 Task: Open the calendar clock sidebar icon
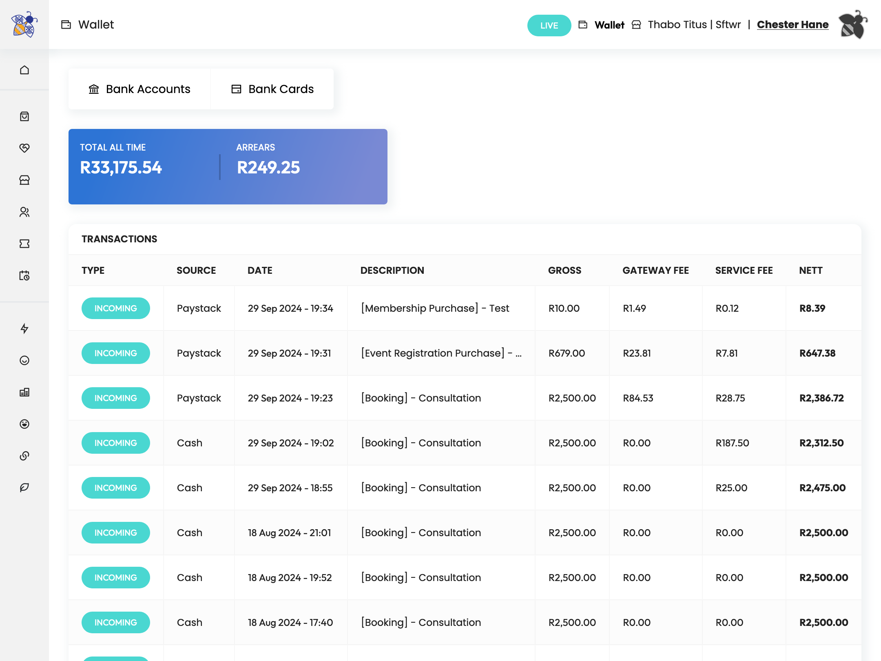24,275
